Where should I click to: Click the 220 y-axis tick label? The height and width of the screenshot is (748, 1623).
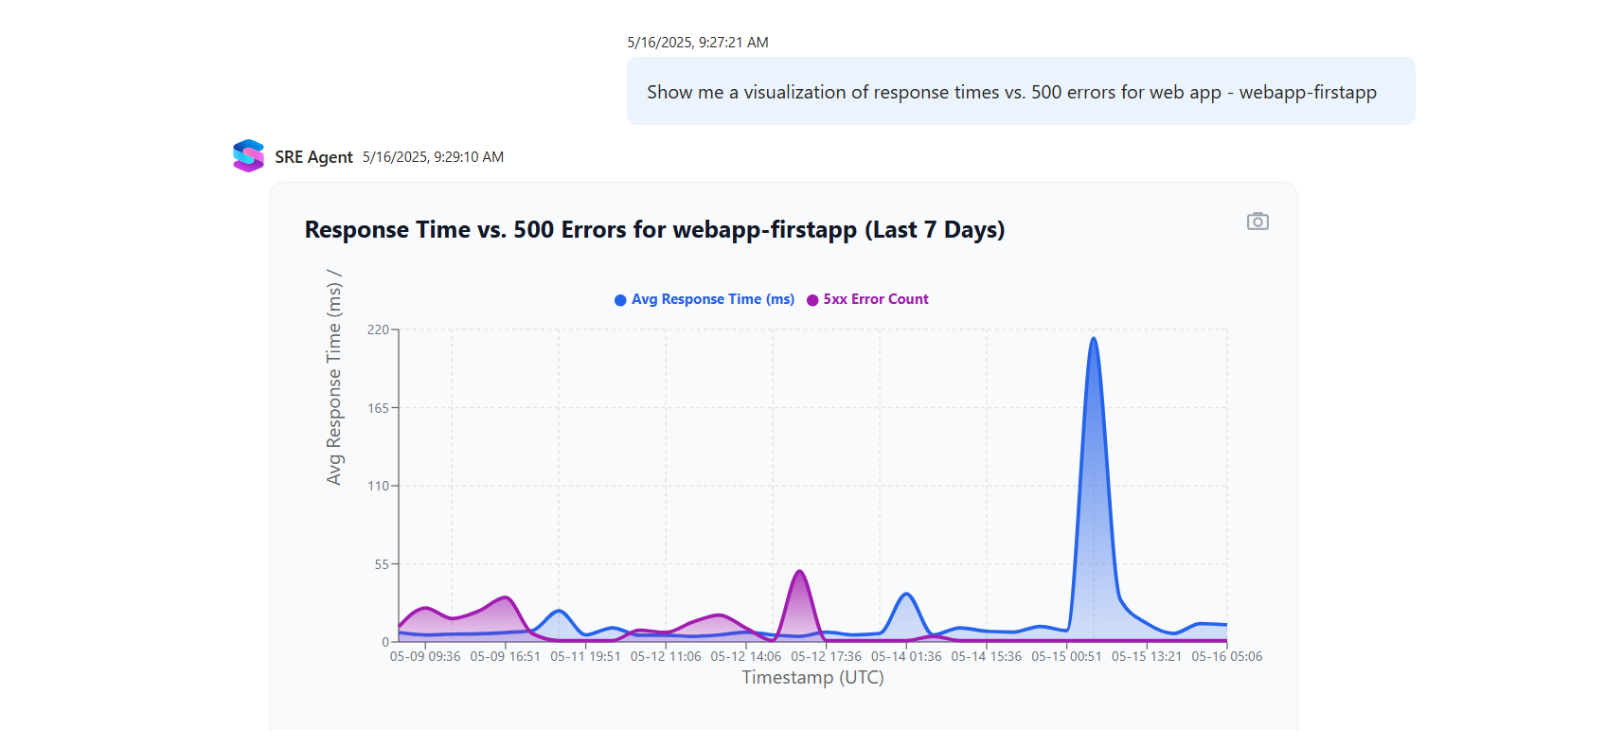[x=378, y=329]
